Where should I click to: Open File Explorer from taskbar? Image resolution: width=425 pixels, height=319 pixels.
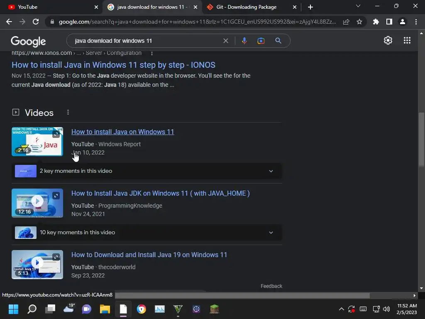pos(105,309)
